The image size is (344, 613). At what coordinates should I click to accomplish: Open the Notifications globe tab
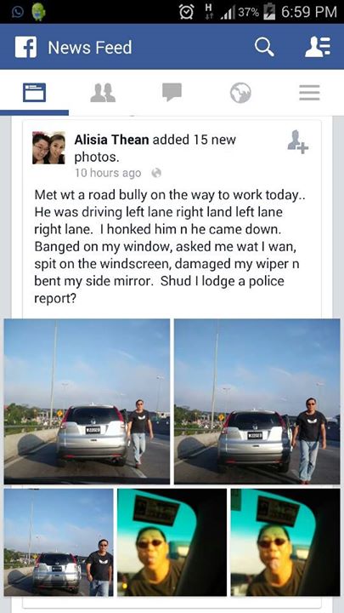click(240, 93)
